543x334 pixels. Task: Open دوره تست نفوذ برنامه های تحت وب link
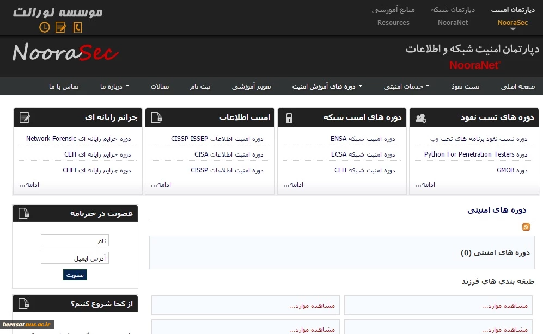click(x=479, y=139)
